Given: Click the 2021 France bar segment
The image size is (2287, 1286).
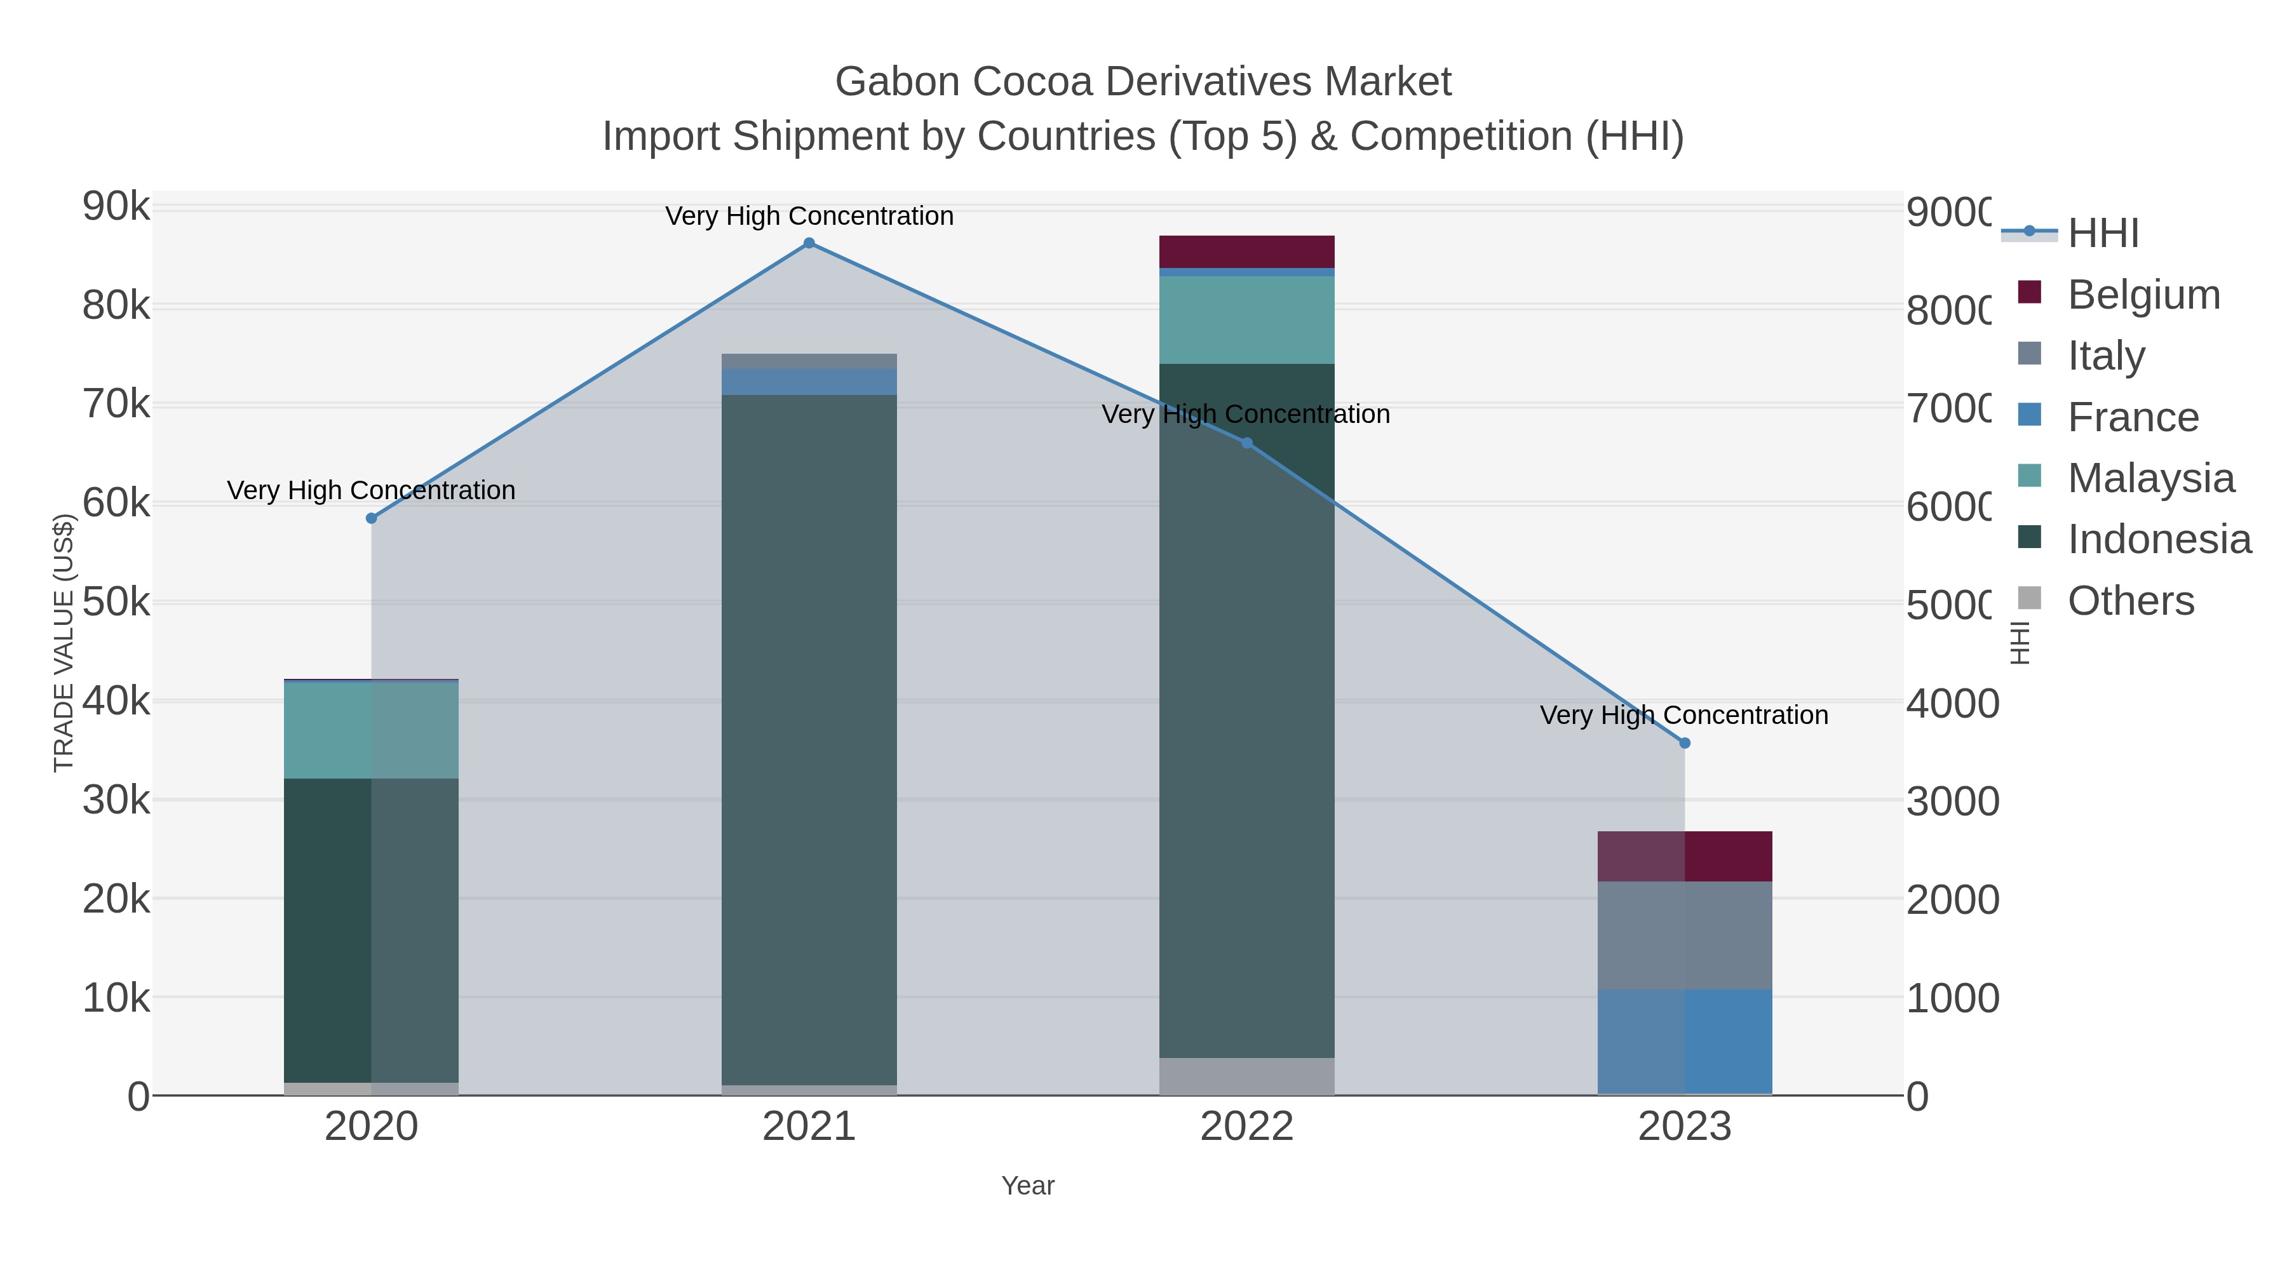Looking at the screenshot, I should [809, 382].
